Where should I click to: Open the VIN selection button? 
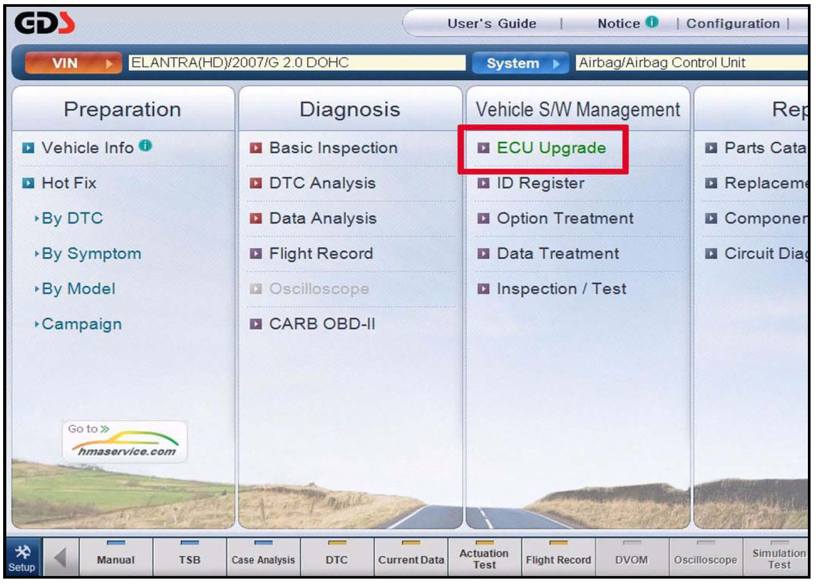coord(73,63)
